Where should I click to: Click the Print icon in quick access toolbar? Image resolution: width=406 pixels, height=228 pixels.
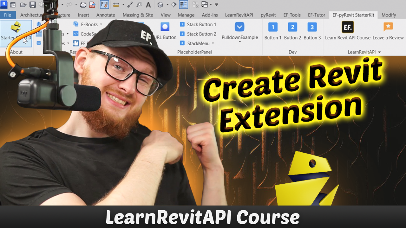click(83, 4)
